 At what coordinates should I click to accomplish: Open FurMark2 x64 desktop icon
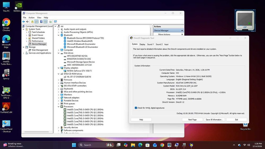click(x=6, y=108)
